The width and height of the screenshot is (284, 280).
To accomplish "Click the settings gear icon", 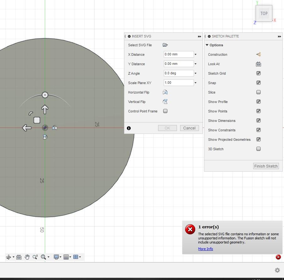I will (277, 270).
